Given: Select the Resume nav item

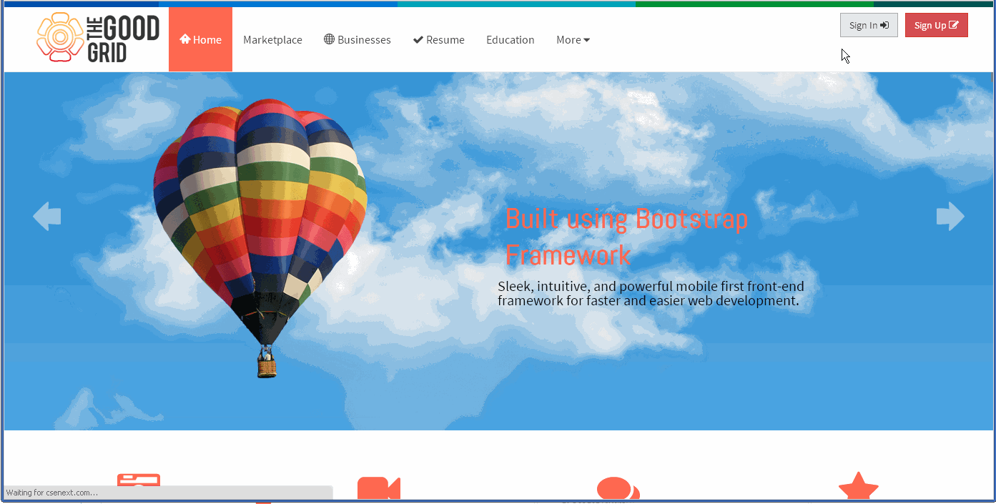Looking at the screenshot, I should click(438, 39).
